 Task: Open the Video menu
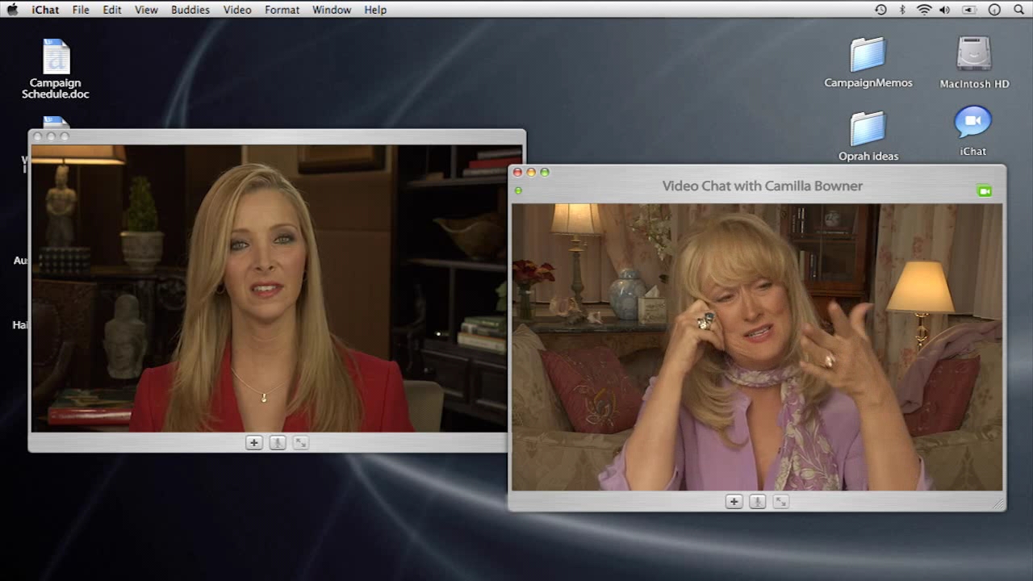[x=237, y=10]
